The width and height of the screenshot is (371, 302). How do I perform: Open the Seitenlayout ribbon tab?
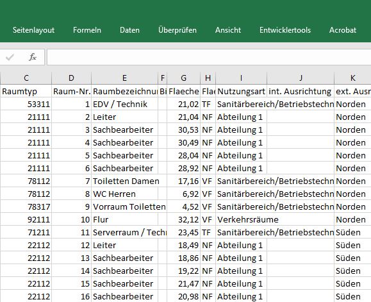pos(33,30)
